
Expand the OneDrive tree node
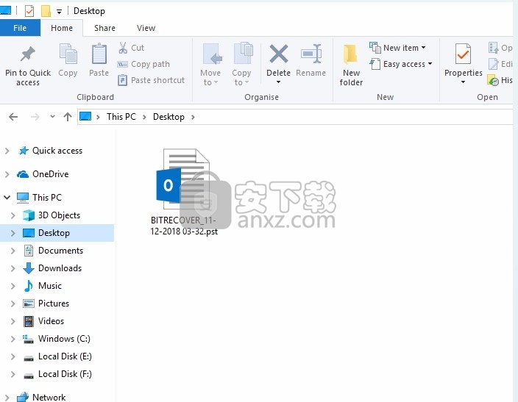click(7, 174)
